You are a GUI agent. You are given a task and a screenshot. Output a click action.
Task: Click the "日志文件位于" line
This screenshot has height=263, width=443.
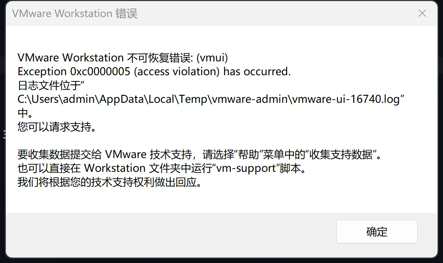(x=49, y=85)
